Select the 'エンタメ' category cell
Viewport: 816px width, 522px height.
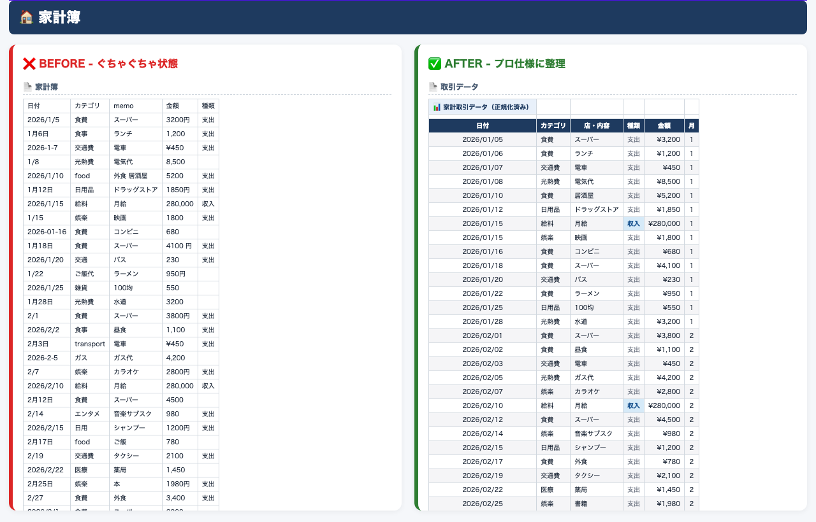pos(90,414)
